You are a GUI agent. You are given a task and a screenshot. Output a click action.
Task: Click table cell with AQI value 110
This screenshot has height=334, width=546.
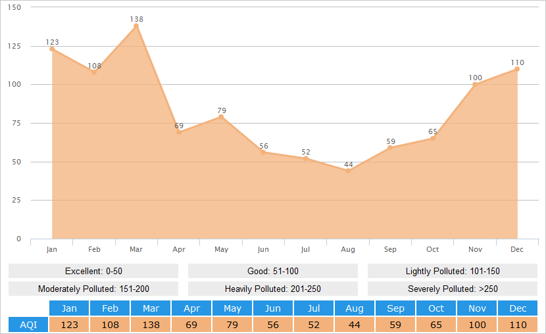[x=518, y=325]
